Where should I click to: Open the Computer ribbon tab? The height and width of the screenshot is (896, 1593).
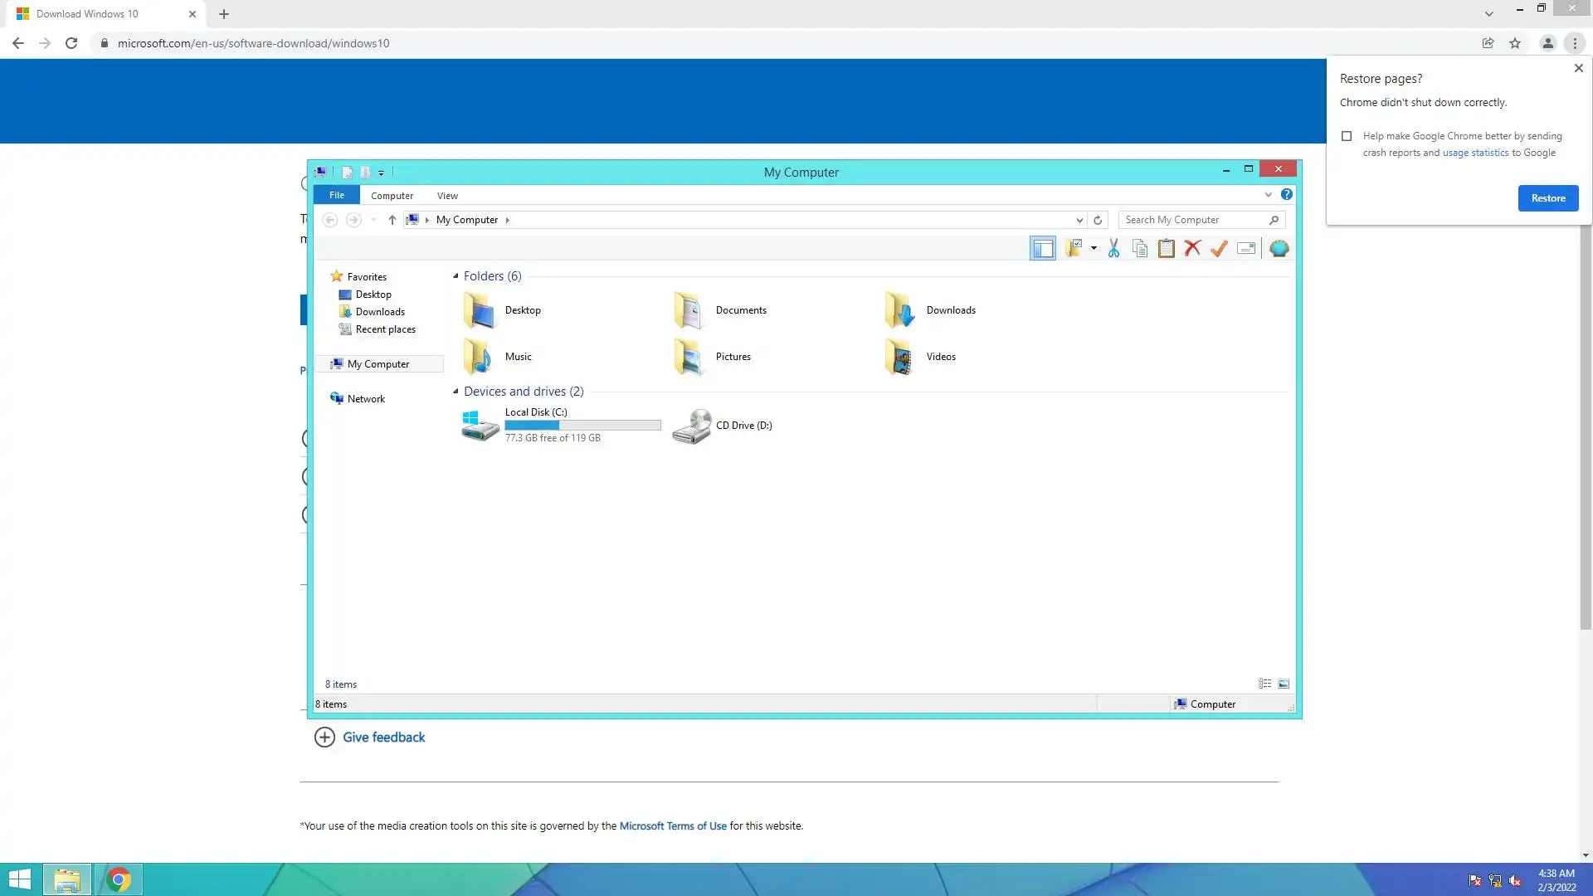click(x=392, y=196)
